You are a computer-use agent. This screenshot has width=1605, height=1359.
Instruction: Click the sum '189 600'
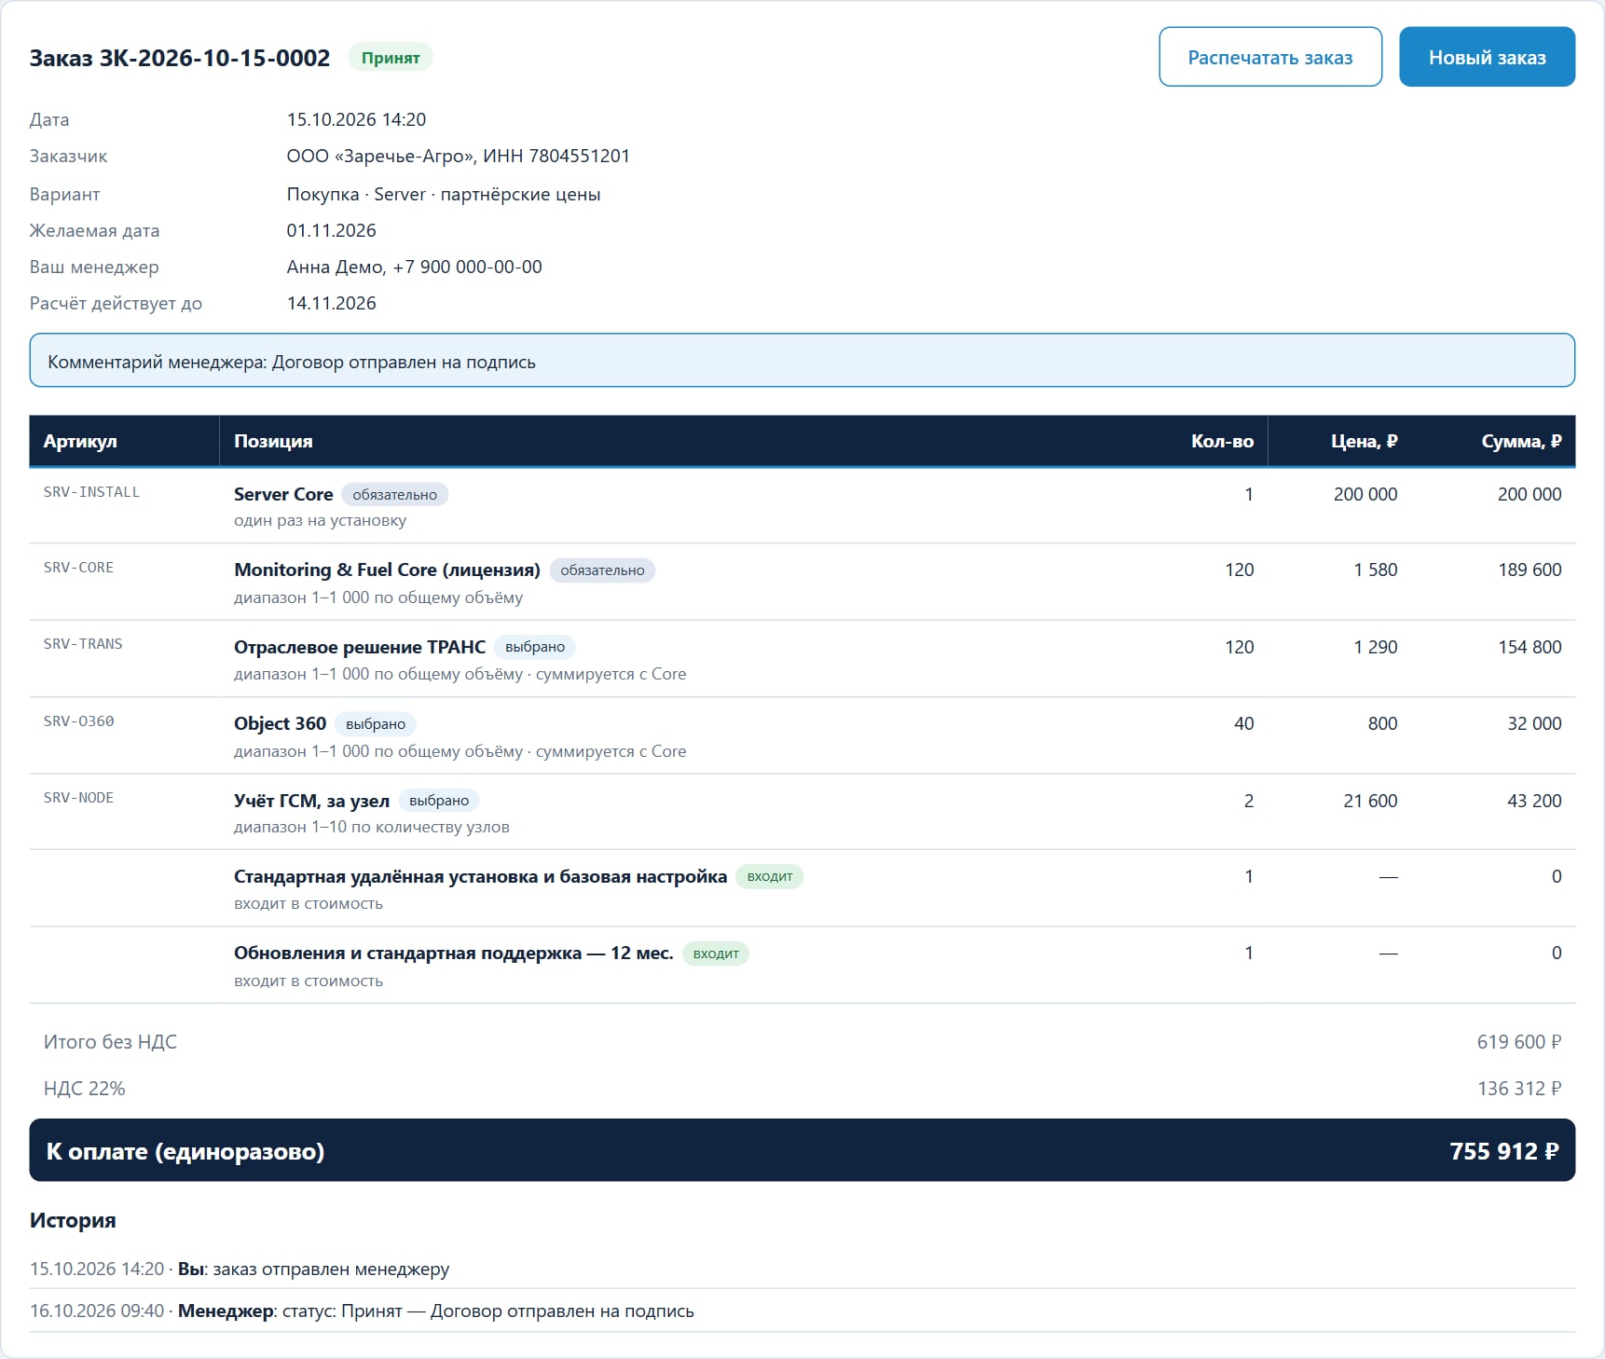[x=1530, y=570]
